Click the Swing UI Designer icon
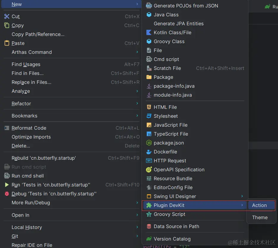The image size is (278, 248). 149,196
